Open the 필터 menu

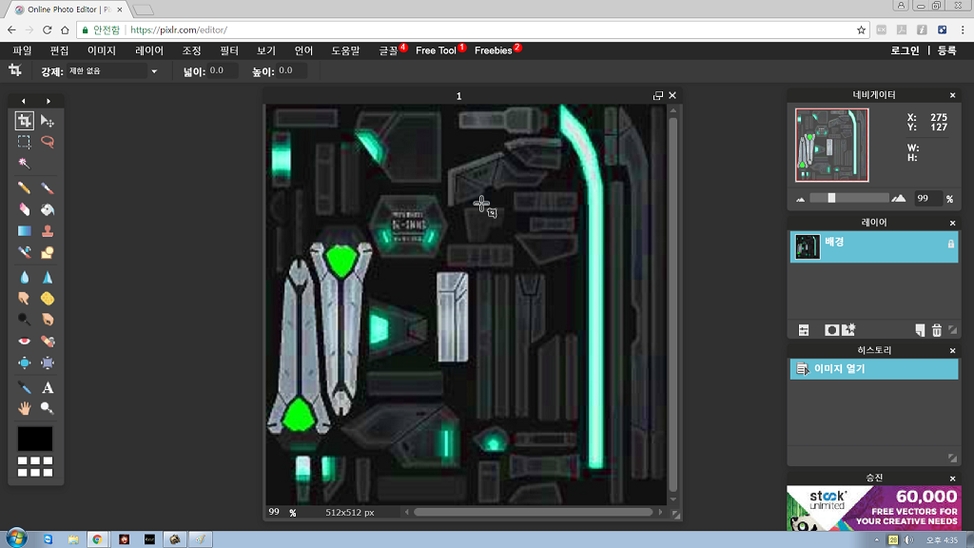[228, 50]
